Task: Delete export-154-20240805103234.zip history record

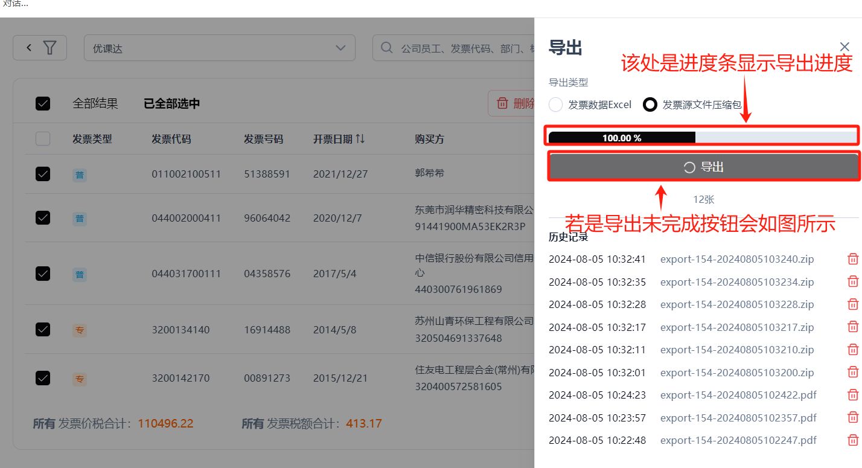Action: click(853, 281)
